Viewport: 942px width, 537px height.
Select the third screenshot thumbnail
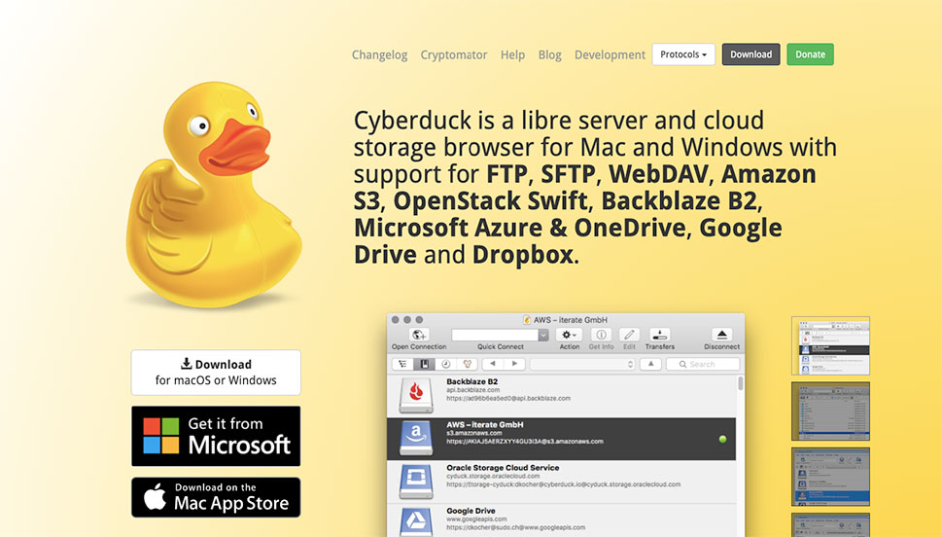(x=830, y=477)
